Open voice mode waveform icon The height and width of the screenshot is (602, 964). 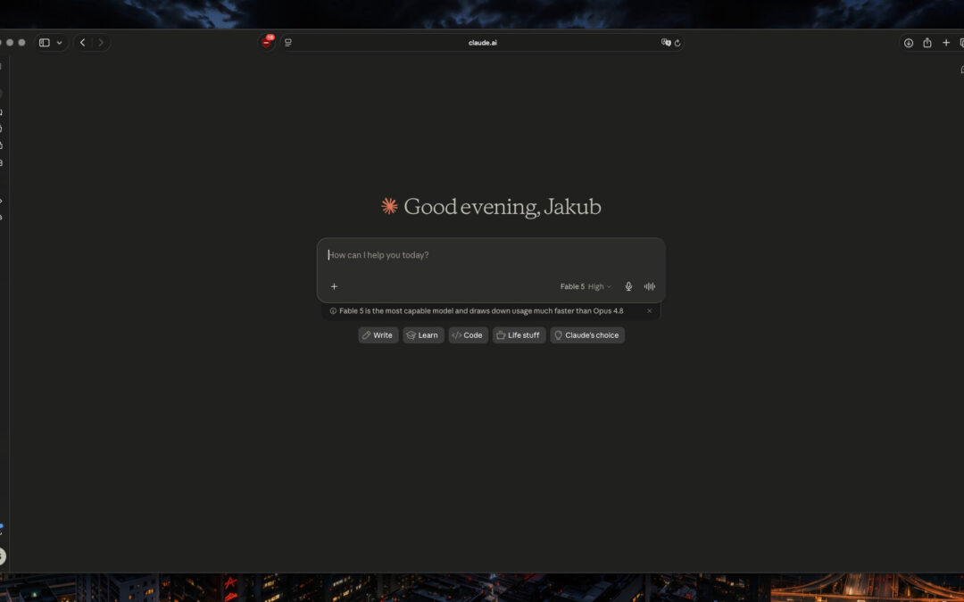(x=649, y=286)
